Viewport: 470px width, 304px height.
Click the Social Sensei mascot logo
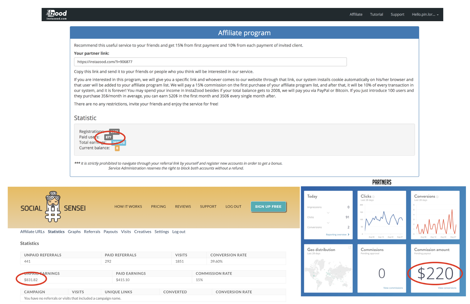click(53, 207)
